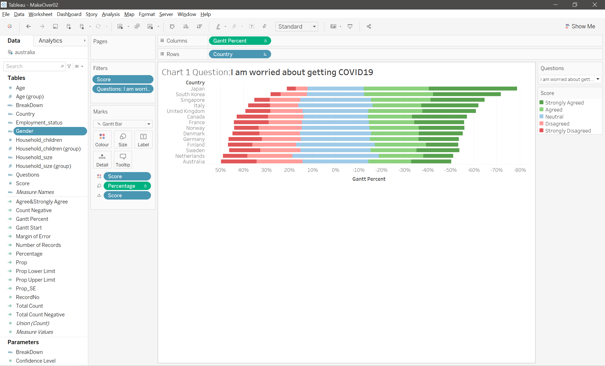Click the Save workbook icon
This screenshot has width=605, height=366.
coord(55,26)
